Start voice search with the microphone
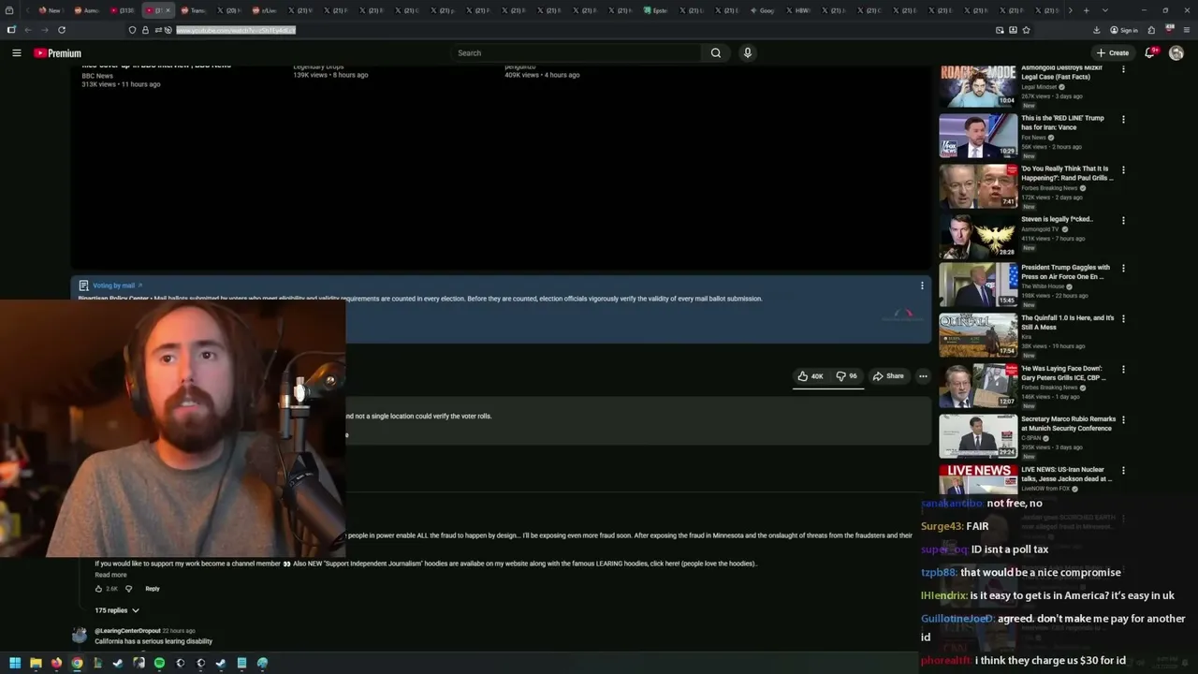 tap(747, 53)
